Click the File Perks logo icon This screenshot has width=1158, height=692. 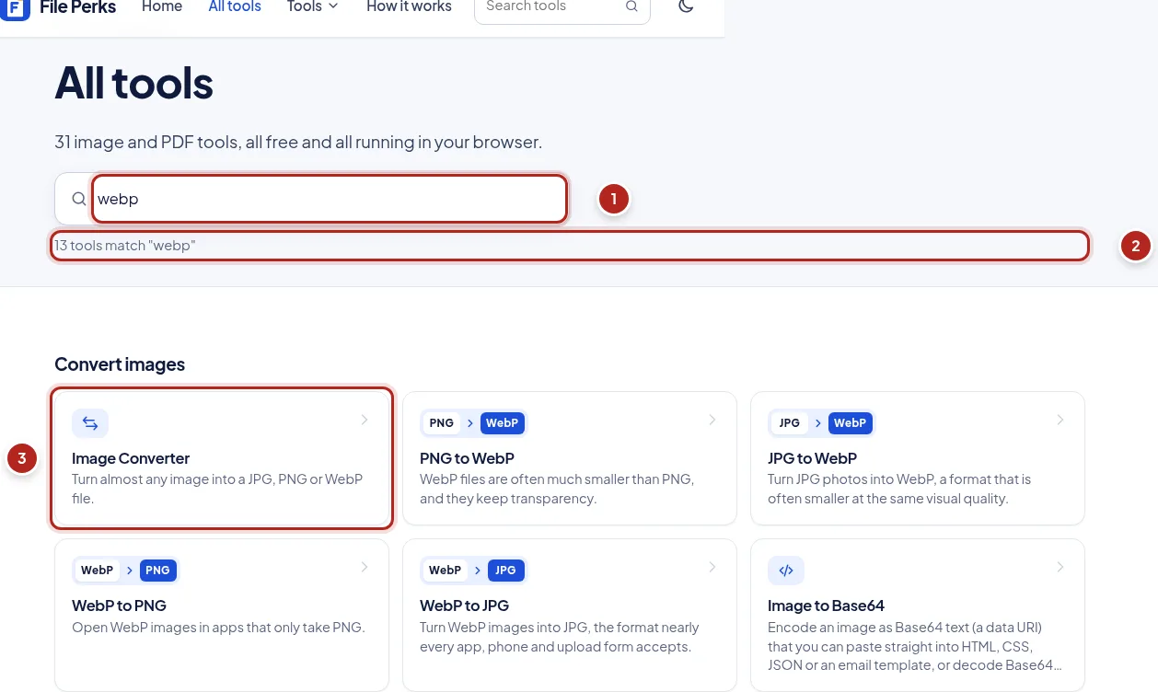(15, 8)
